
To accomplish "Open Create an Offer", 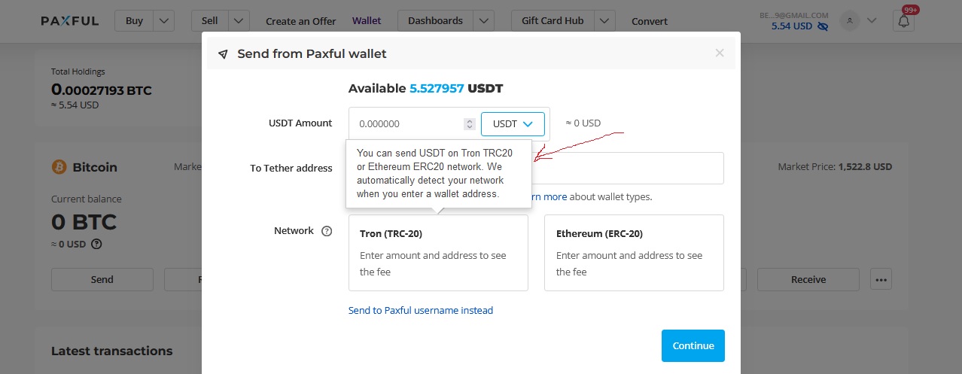I will click(301, 21).
